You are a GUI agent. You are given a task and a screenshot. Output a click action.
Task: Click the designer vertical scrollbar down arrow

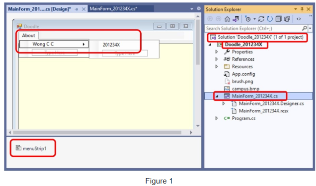pyautogui.click(x=198, y=126)
